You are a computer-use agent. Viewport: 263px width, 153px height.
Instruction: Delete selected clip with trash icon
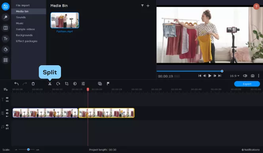click(x=33, y=83)
